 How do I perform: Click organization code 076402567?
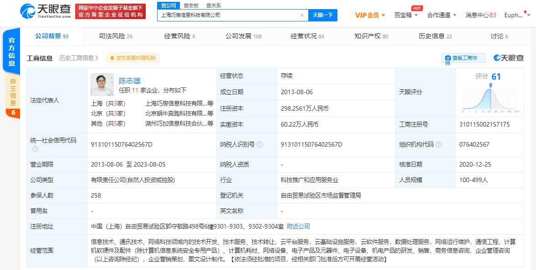[x=474, y=145]
